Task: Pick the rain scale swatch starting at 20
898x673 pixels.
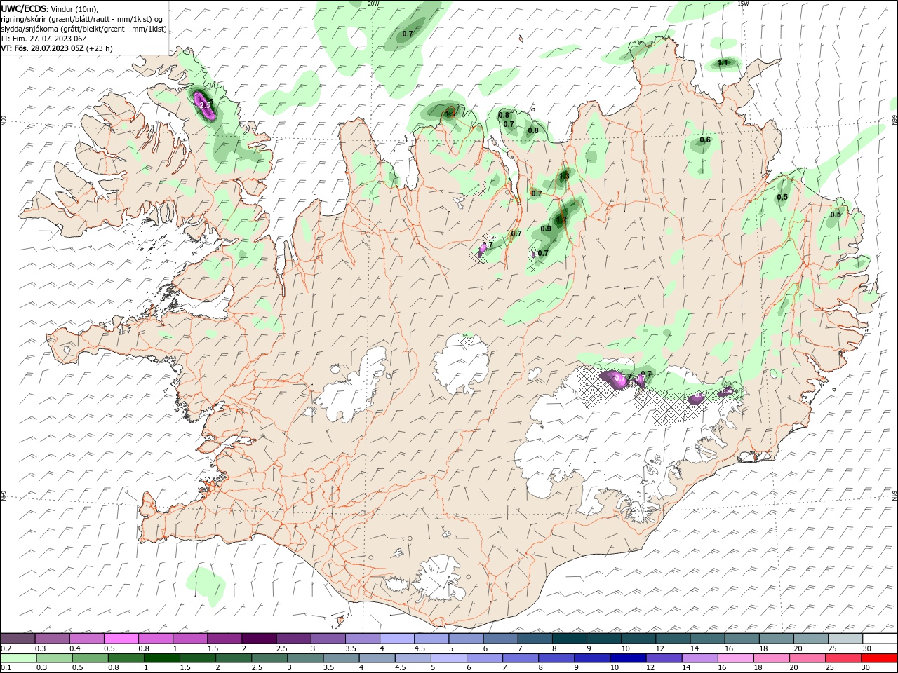Action: (x=807, y=658)
